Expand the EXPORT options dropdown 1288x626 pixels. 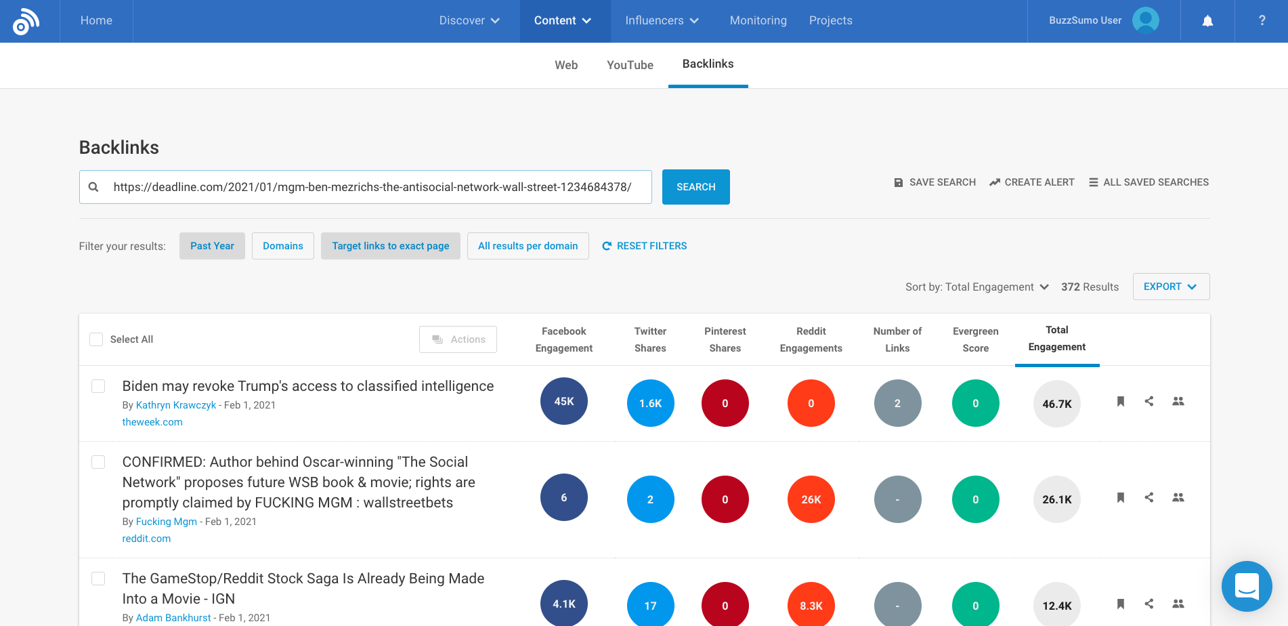[x=1171, y=287]
